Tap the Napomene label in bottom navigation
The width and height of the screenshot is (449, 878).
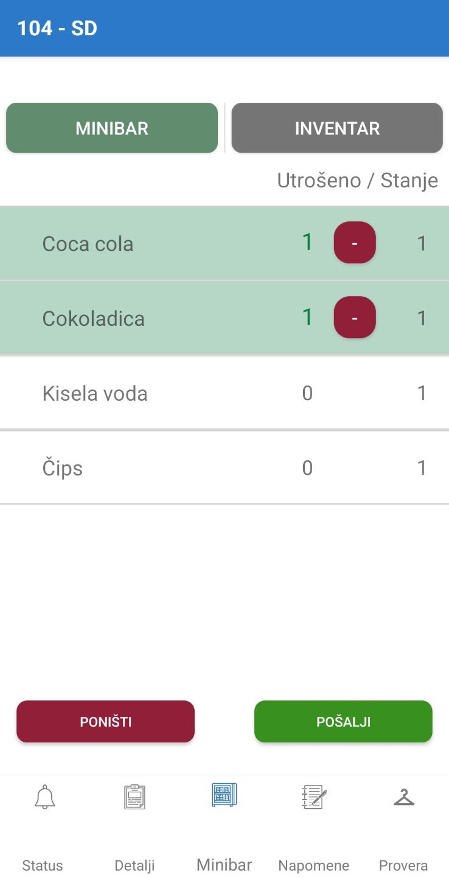coord(314,865)
